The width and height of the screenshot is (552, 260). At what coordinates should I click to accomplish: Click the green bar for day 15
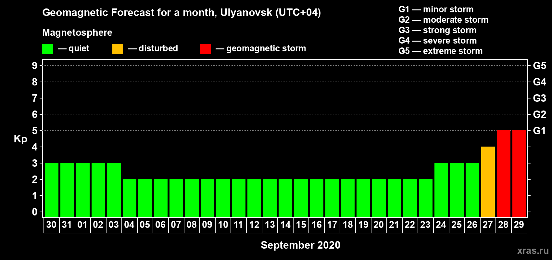301,198
